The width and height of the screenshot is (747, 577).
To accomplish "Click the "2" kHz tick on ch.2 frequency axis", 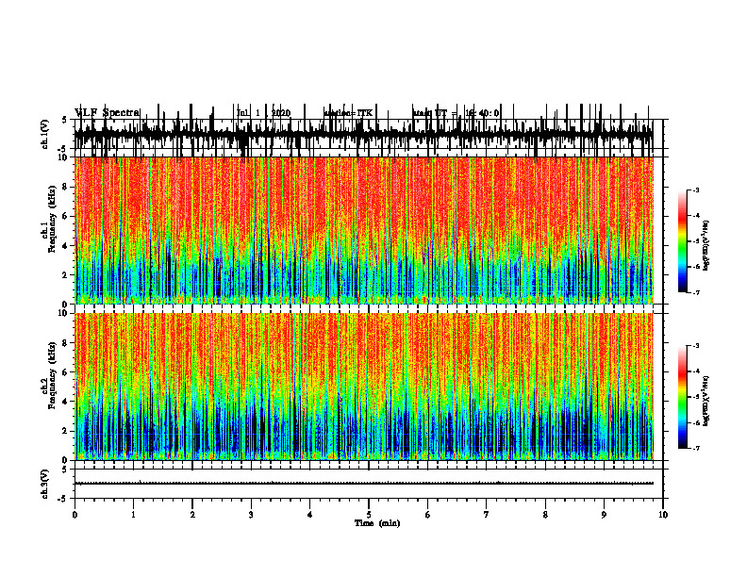I will click(66, 431).
